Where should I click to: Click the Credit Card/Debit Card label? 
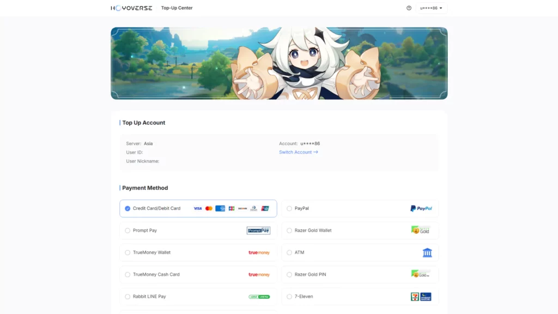pyautogui.click(x=156, y=209)
